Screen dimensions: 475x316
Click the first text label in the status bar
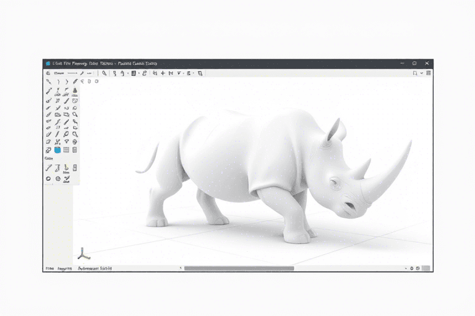[x=49, y=268]
